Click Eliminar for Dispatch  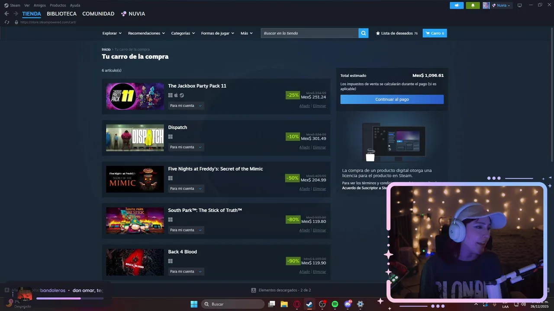pyautogui.click(x=319, y=147)
